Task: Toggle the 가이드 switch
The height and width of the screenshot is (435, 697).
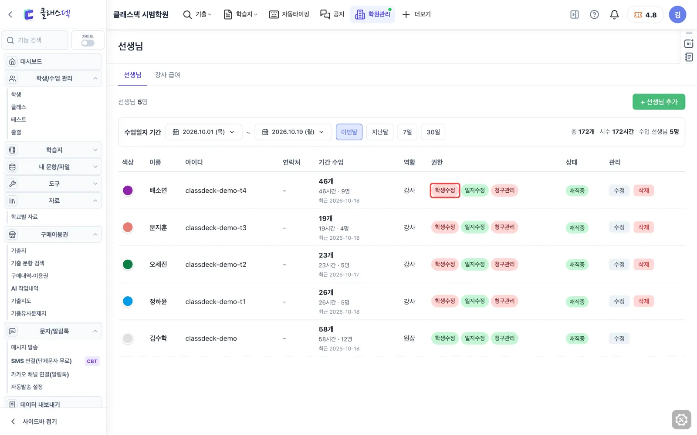Action: click(88, 43)
